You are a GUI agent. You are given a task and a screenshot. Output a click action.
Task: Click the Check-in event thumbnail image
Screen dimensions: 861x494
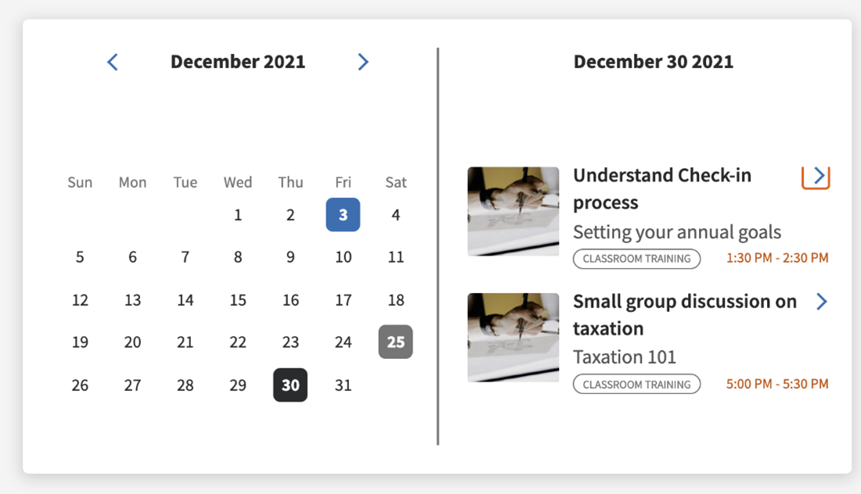(513, 211)
